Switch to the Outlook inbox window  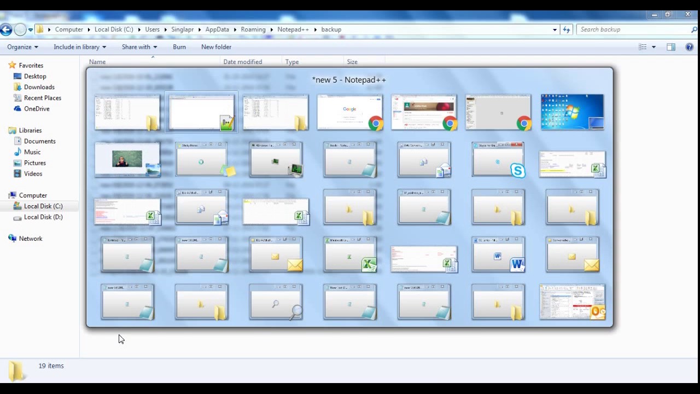572,302
